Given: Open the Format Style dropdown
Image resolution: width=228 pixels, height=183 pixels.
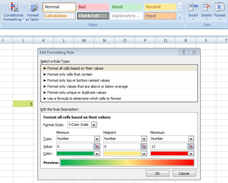Looking at the screenshot, I should pyautogui.click(x=94, y=125).
